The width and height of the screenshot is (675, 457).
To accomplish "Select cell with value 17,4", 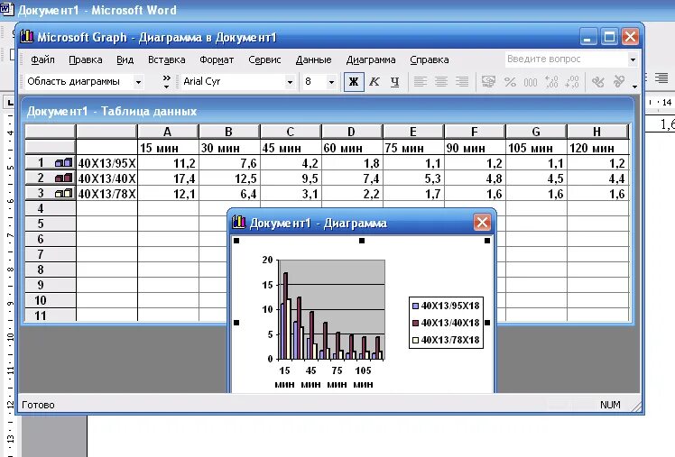I will coord(168,178).
